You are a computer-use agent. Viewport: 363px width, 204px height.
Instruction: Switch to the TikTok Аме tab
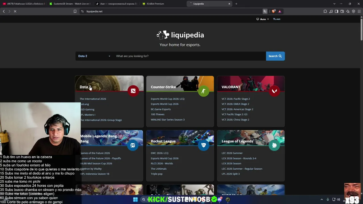click(117, 4)
